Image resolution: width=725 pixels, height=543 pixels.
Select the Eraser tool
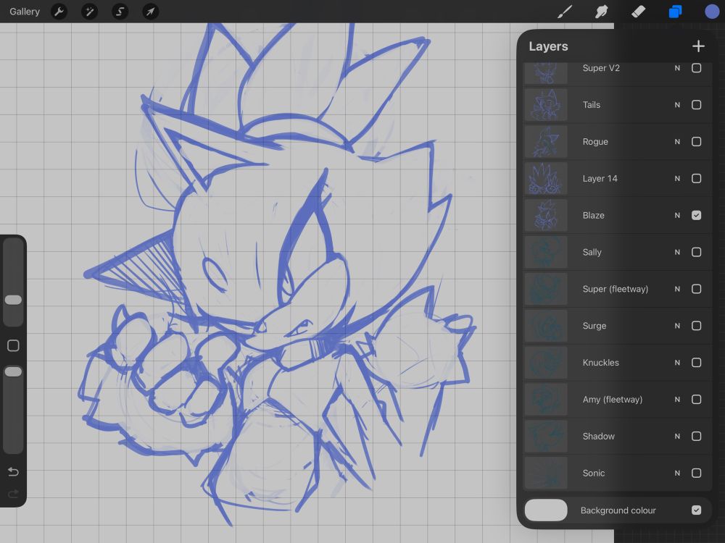tap(639, 12)
